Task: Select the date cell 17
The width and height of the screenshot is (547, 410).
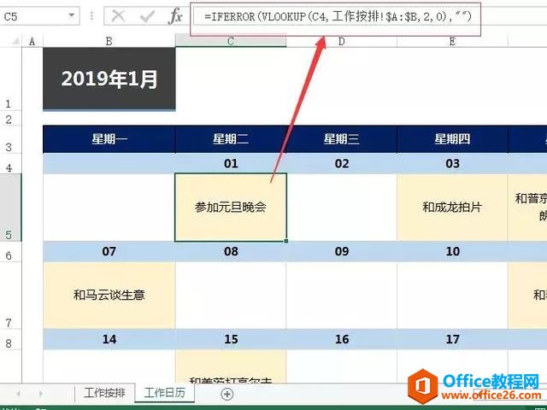Action: coord(452,339)
